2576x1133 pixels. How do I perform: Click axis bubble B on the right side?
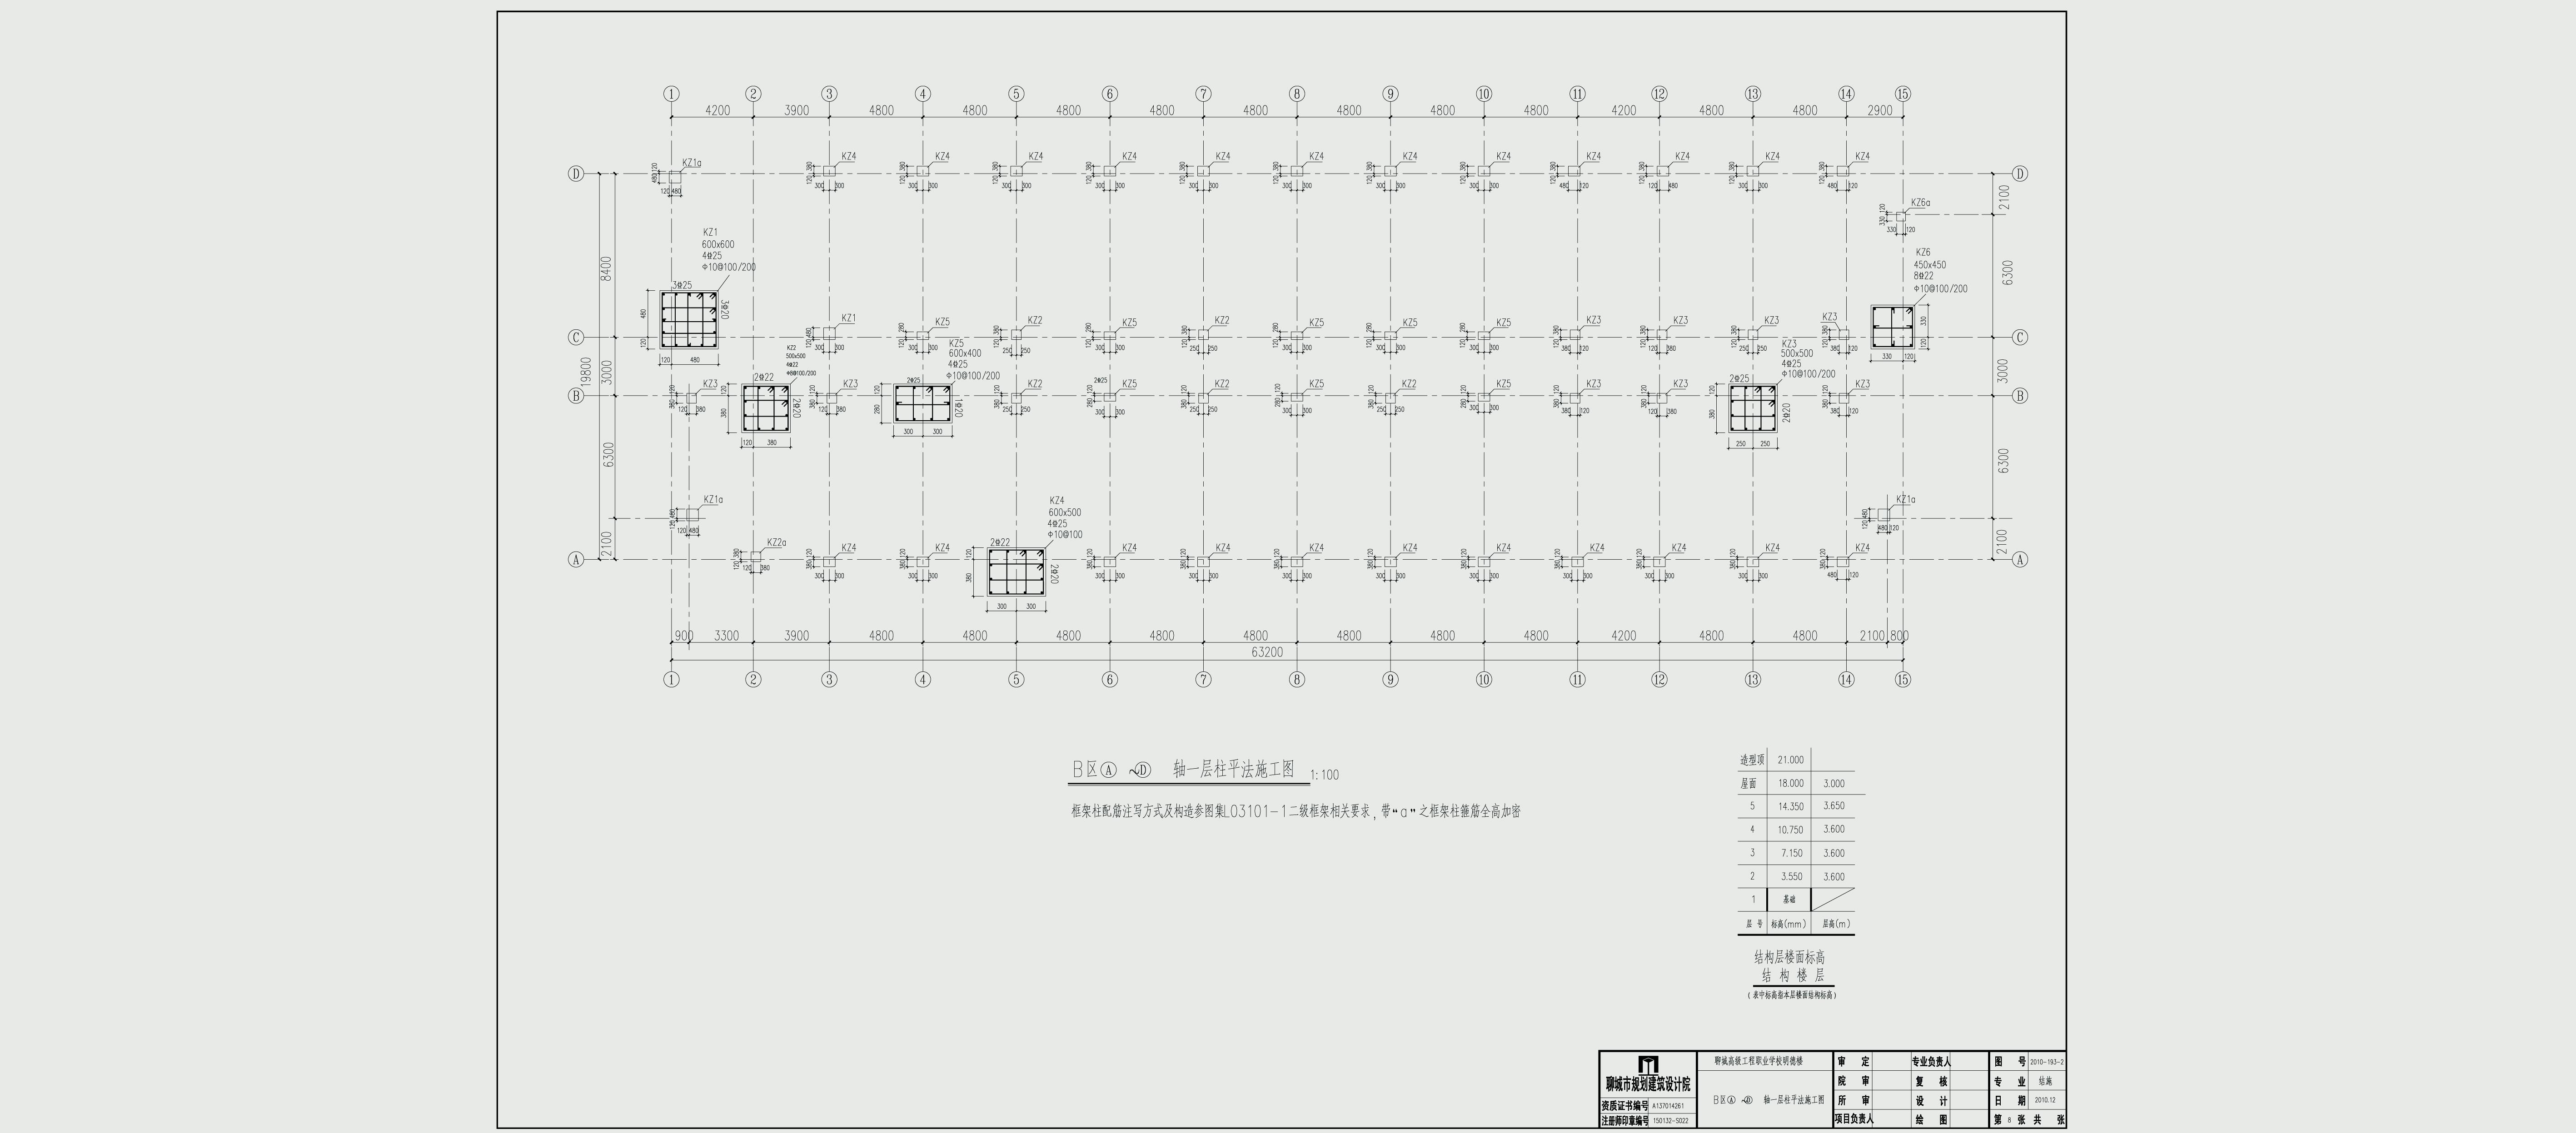pos(2019,396)
